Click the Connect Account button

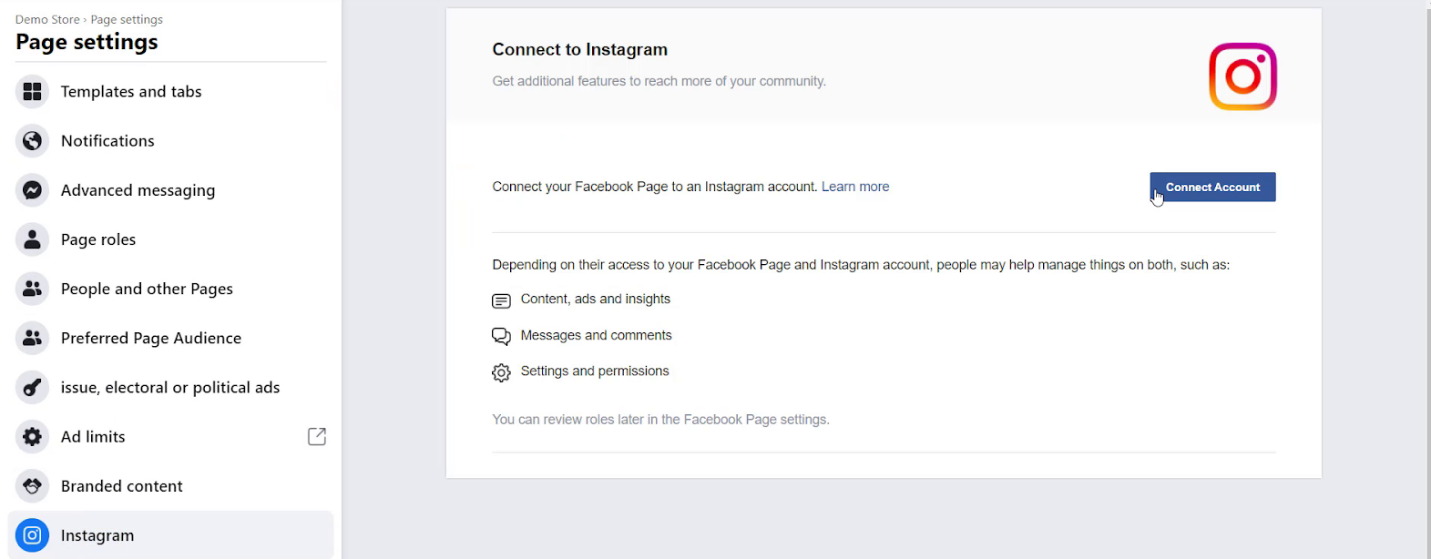pyautogui.click(x=1212, y=187)
